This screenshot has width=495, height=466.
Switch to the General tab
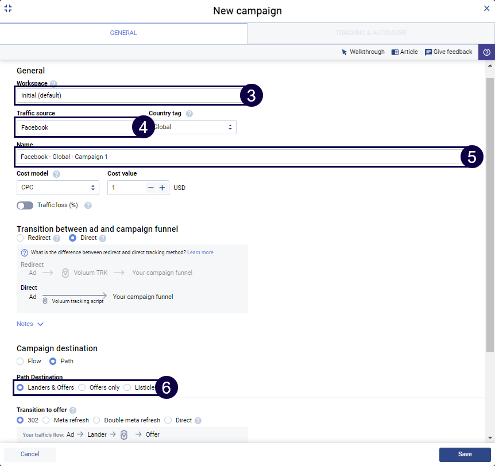pos(123,33)
